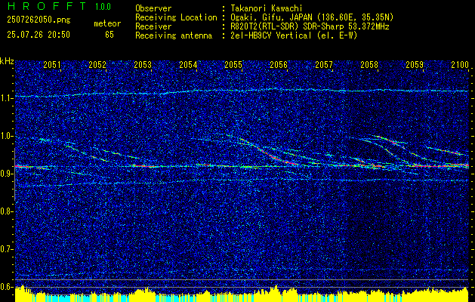This screenshot has height=302, width=475.
Task: Click the HROFFT 1.0.0 title text
Action: 60,6
